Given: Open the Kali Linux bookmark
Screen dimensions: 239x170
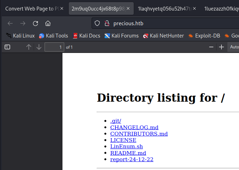Looking at the screenshot, I should 20,36.
